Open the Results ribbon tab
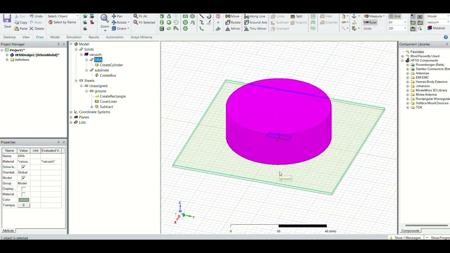The height and width of the screenshot is (253, 450). click(94, 37)
